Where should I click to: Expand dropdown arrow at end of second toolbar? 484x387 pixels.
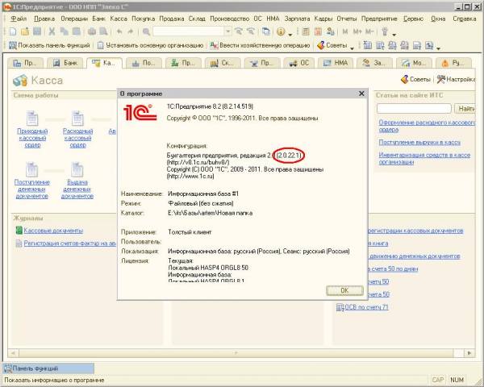[438, 48]
